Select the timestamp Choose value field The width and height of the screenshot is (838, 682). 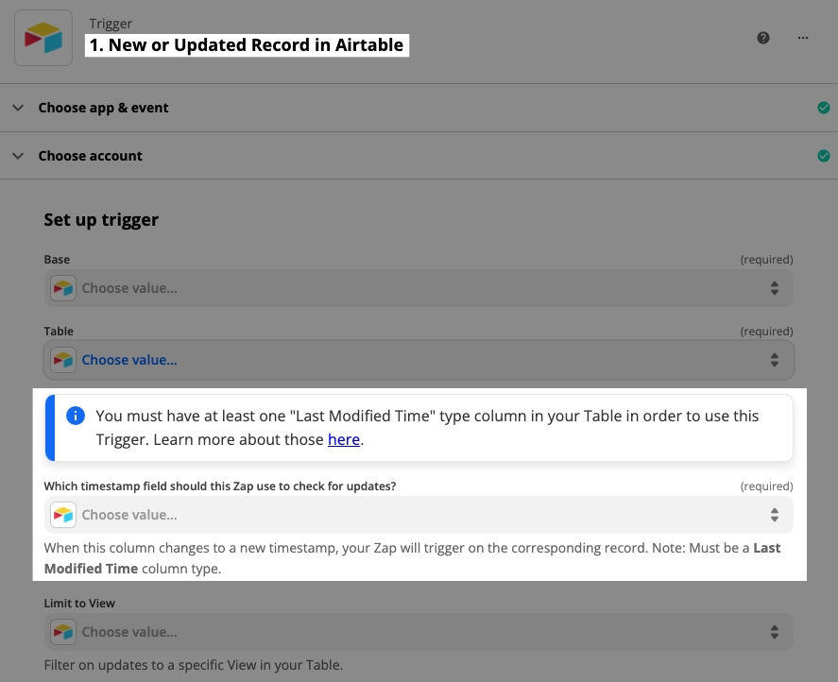(x=419, y=515)
